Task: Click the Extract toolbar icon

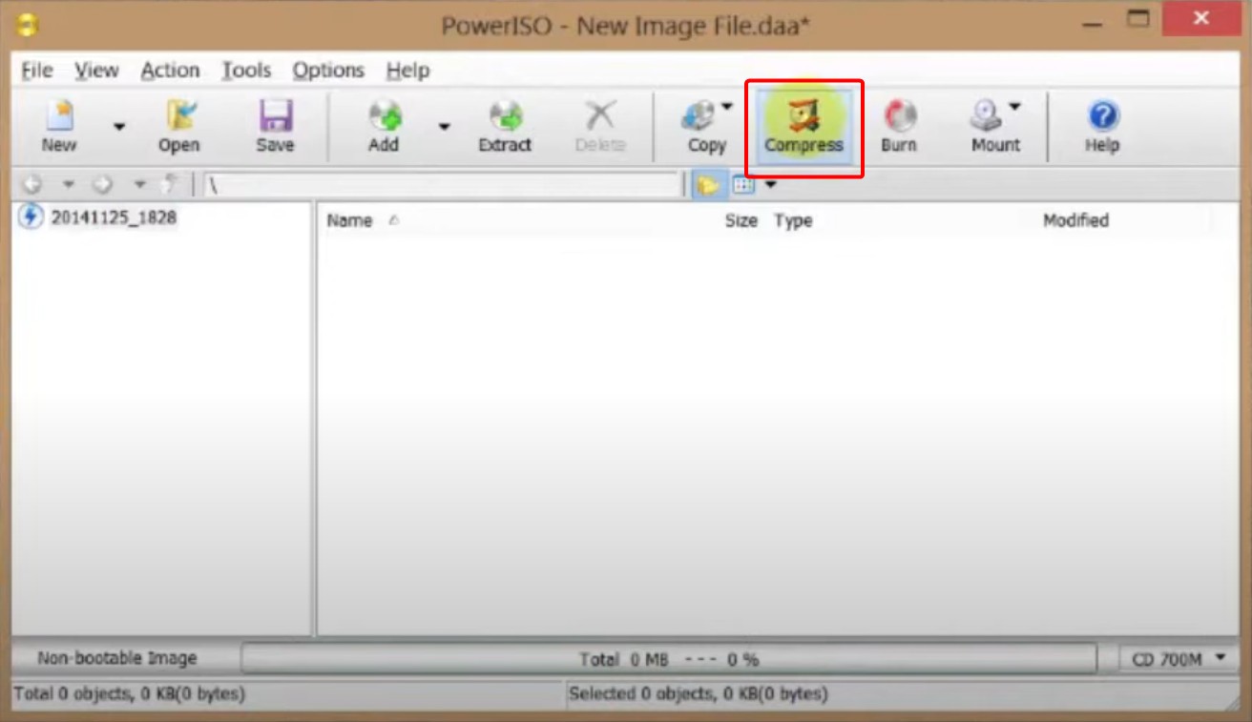Action: [505, 127]
